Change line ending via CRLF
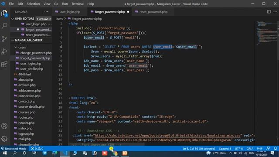The width and height of the screenshot is (279, 157). (250, 148)
